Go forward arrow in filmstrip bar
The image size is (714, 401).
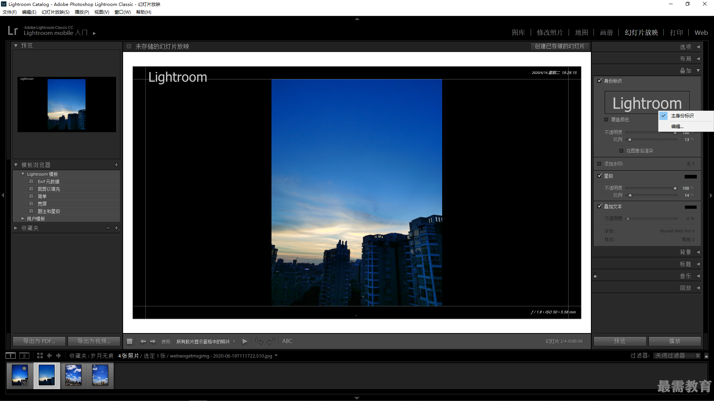(x=58, y=356)
